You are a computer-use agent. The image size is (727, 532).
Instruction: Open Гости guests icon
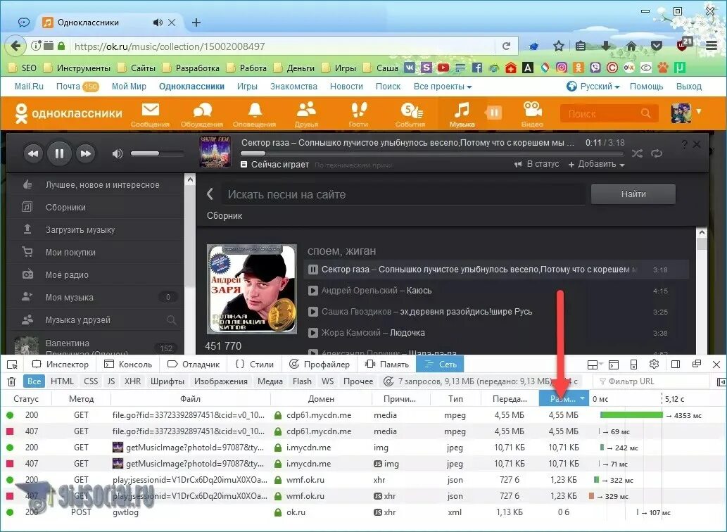(358, 115)
